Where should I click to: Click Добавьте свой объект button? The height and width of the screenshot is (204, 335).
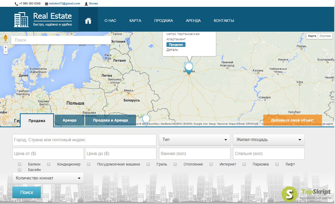point(292,120)
